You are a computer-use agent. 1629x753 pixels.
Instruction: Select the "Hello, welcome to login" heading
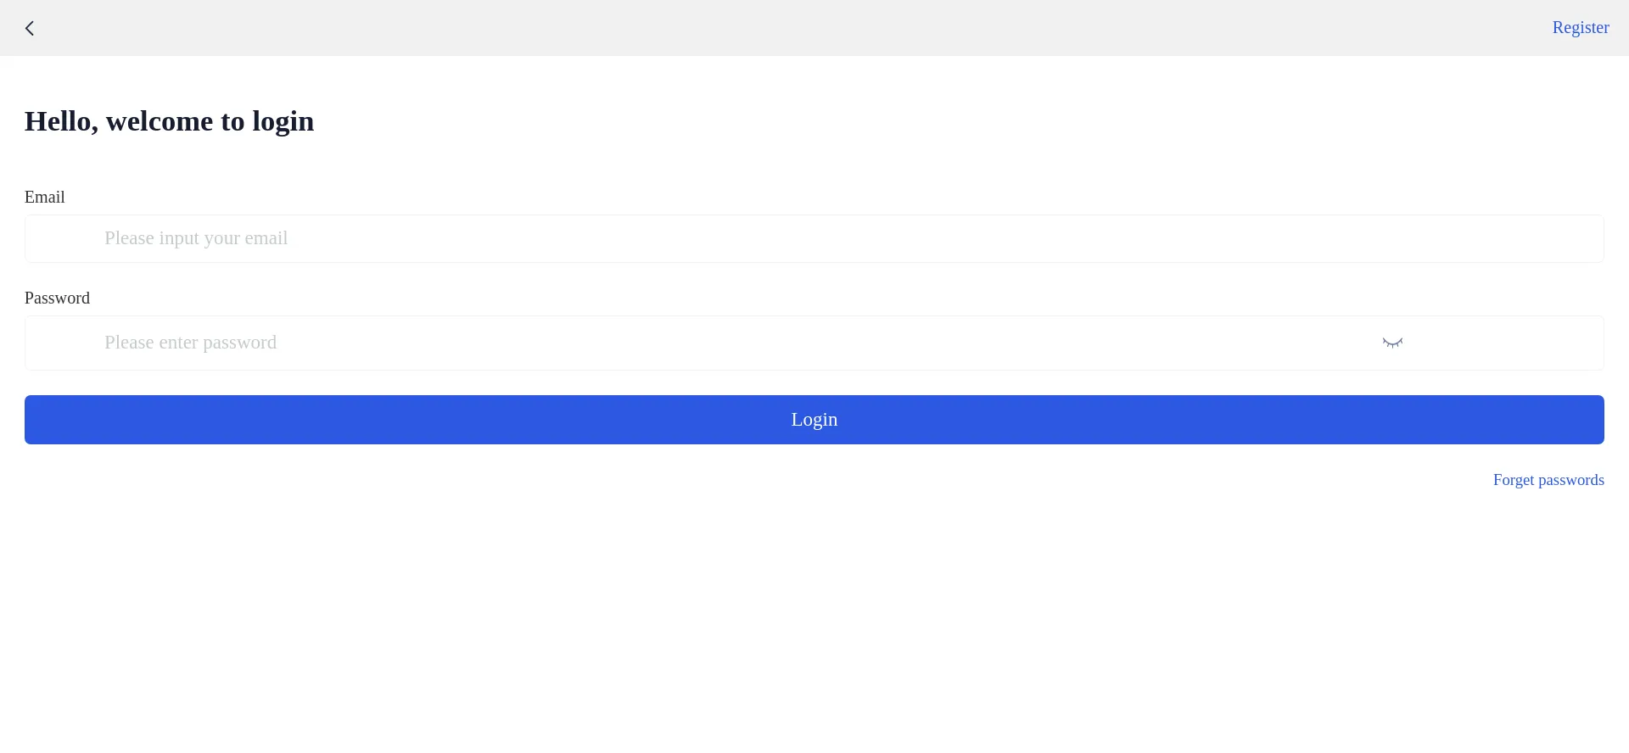pyautogui.click(x=169, y=121)
